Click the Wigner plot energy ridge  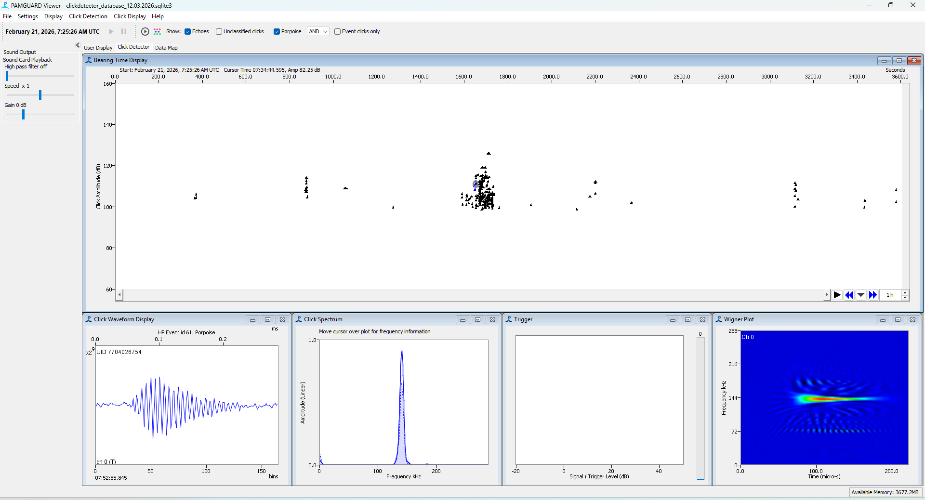pos(833,398)
